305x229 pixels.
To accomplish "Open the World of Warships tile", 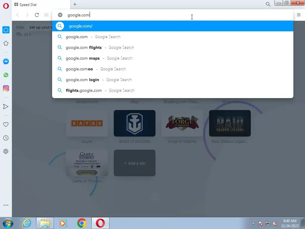I will click(x=135, y=123).
